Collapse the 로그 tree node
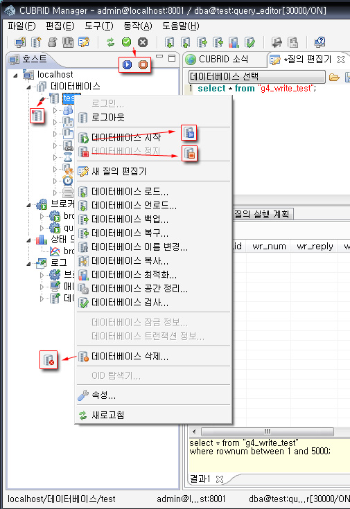Screen dimensions: 350x509 point(28,264)
